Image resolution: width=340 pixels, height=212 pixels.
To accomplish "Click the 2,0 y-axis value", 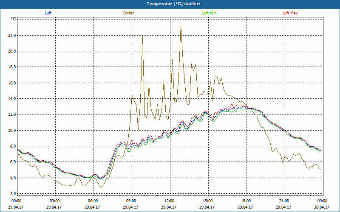I will (x=13, y=194).
